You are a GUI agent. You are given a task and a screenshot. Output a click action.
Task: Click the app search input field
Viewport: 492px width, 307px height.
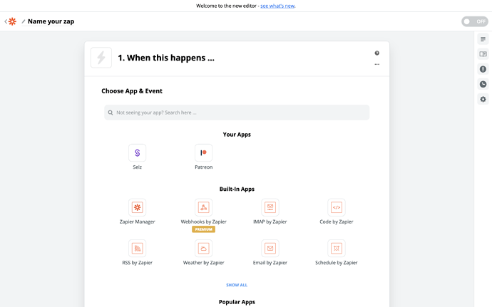pos(237,113)
